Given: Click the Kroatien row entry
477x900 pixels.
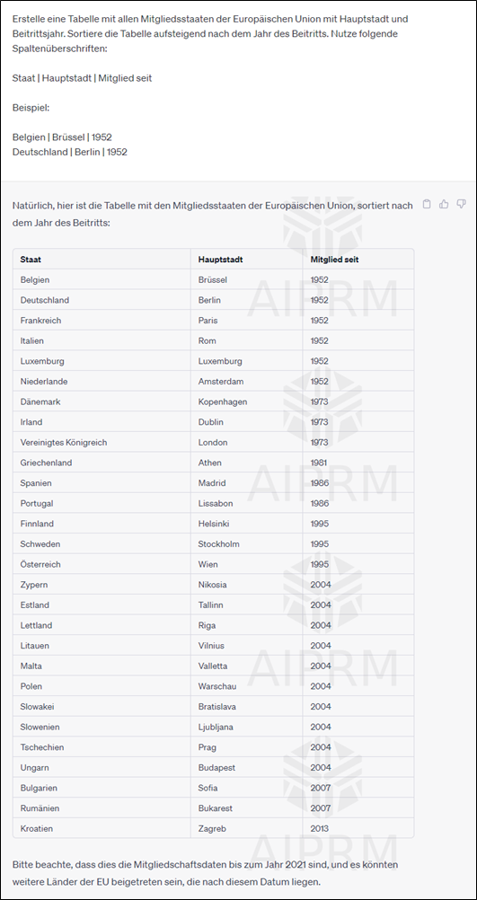Looking at the screenshot, I should coord(36,828).
